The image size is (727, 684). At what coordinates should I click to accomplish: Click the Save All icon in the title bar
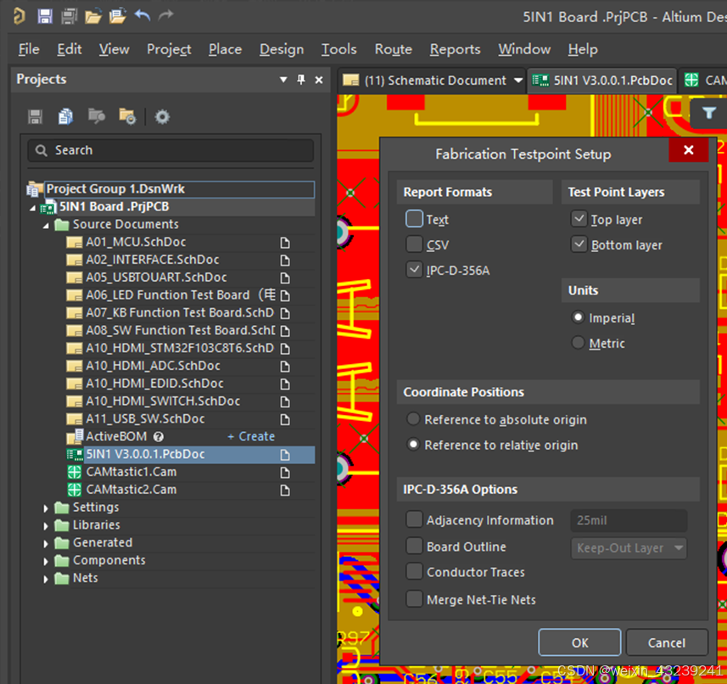(69, 16)
